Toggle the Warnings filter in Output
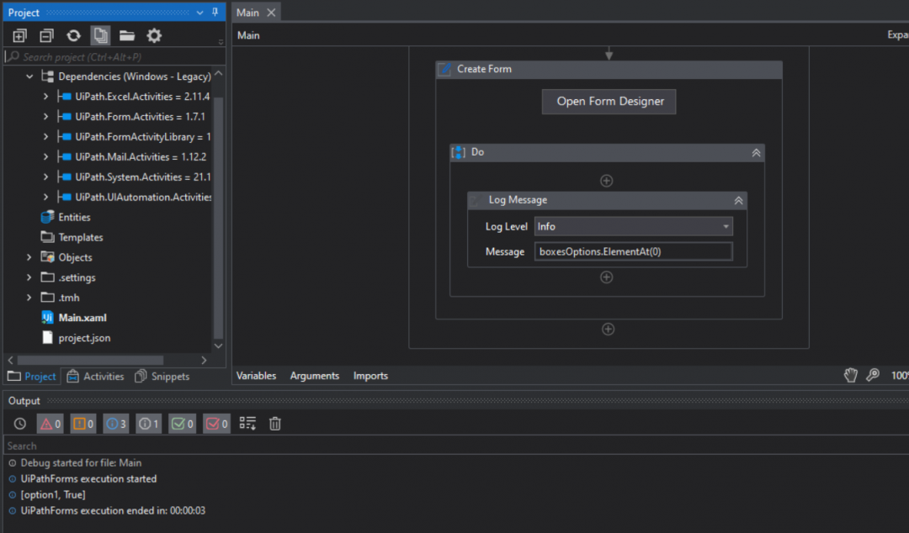The image size is (909, 533). 82,423
